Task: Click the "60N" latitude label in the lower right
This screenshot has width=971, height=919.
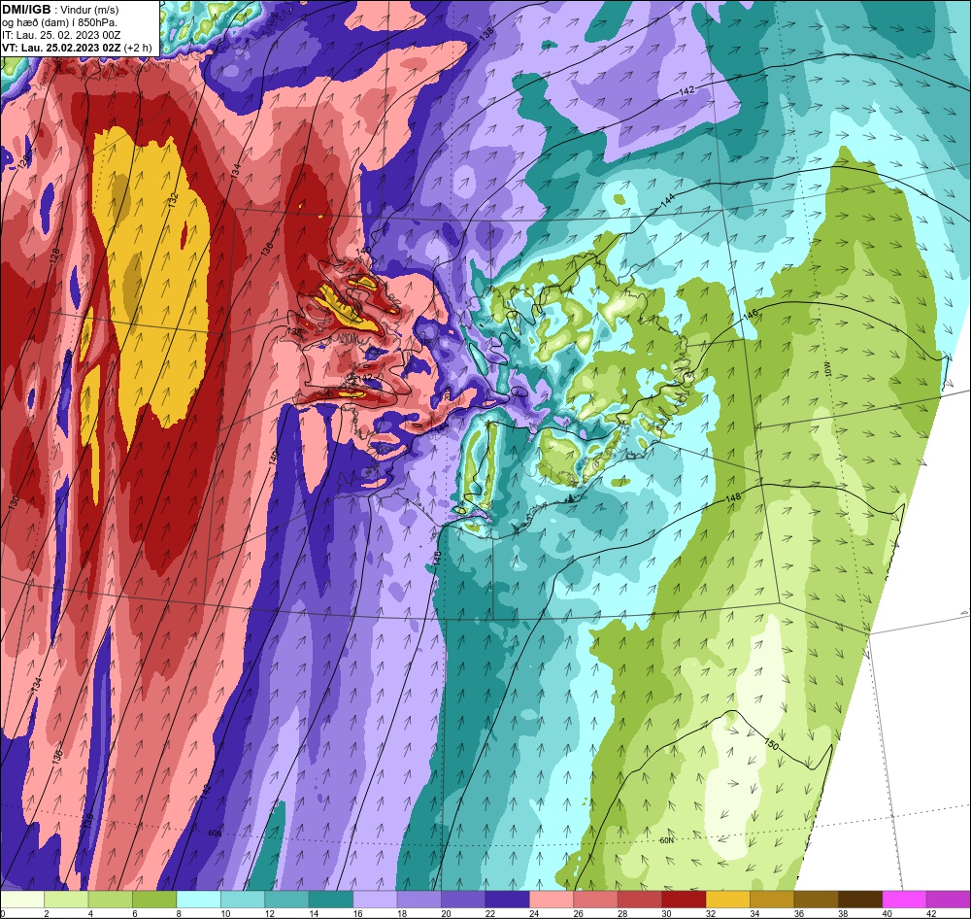Action: pyautogui.click(x=666, y=840)
